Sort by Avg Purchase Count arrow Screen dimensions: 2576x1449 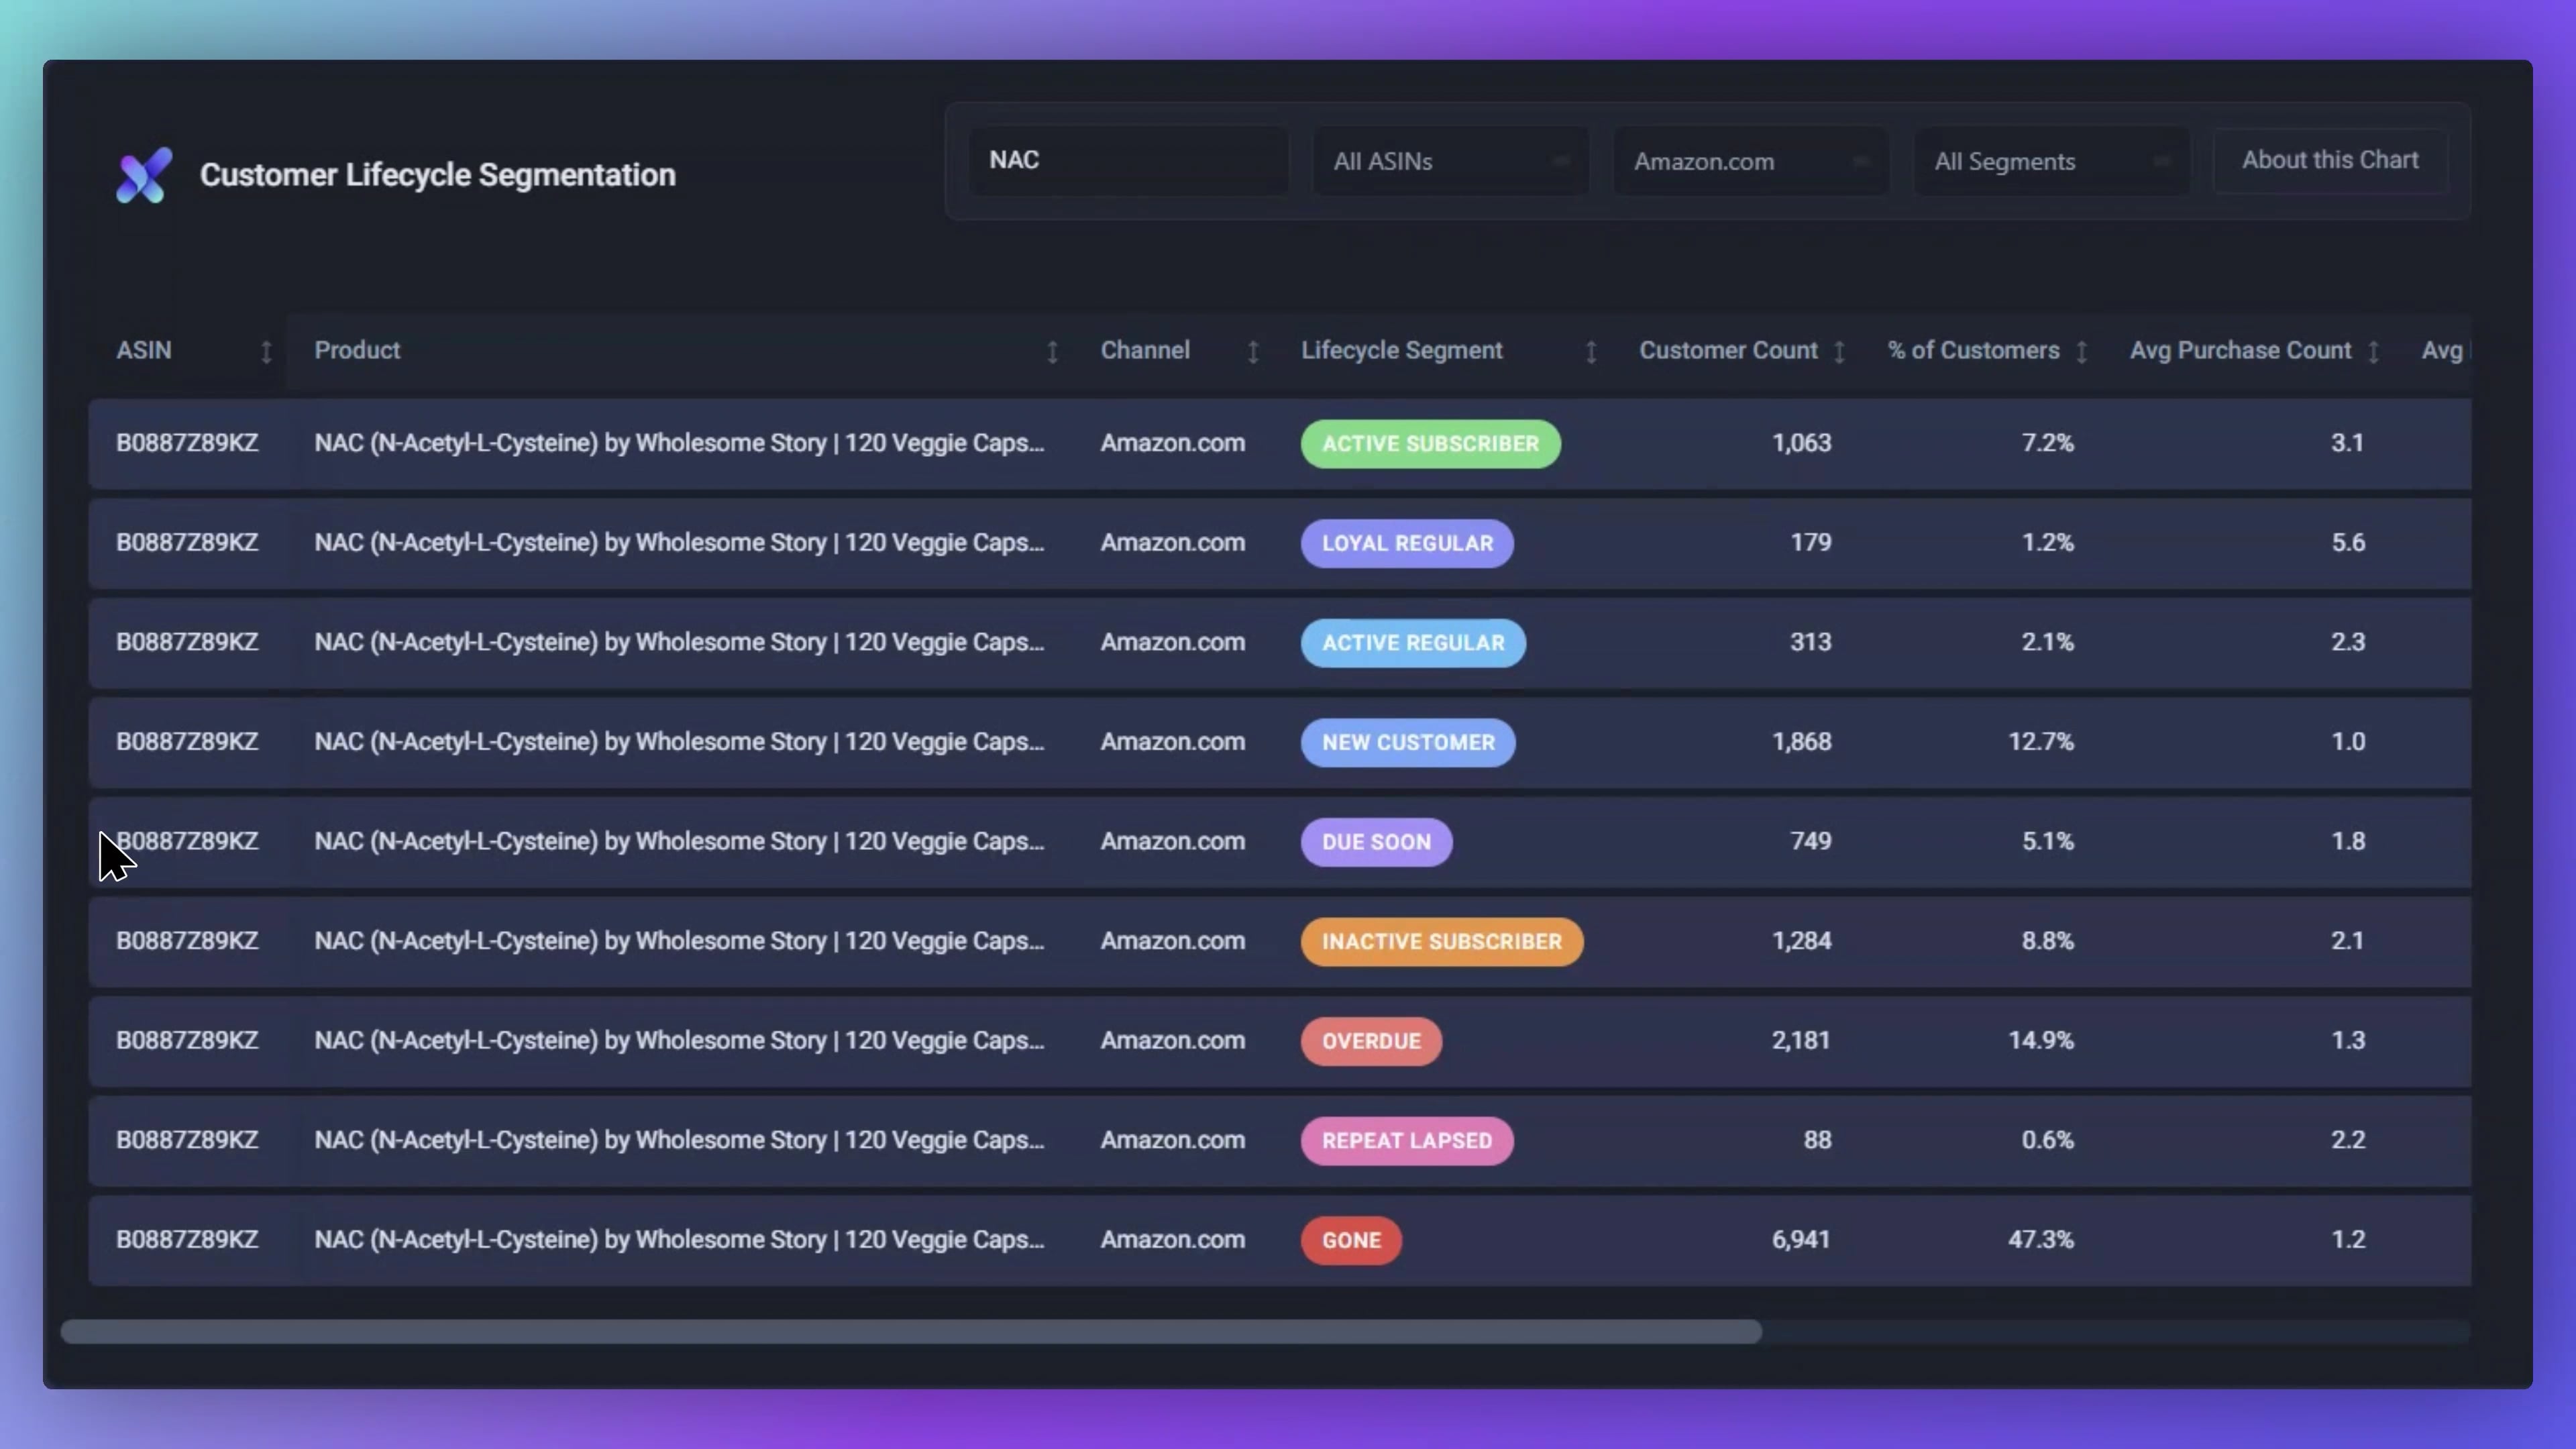pyautogui.click(x=2373, y=351)
